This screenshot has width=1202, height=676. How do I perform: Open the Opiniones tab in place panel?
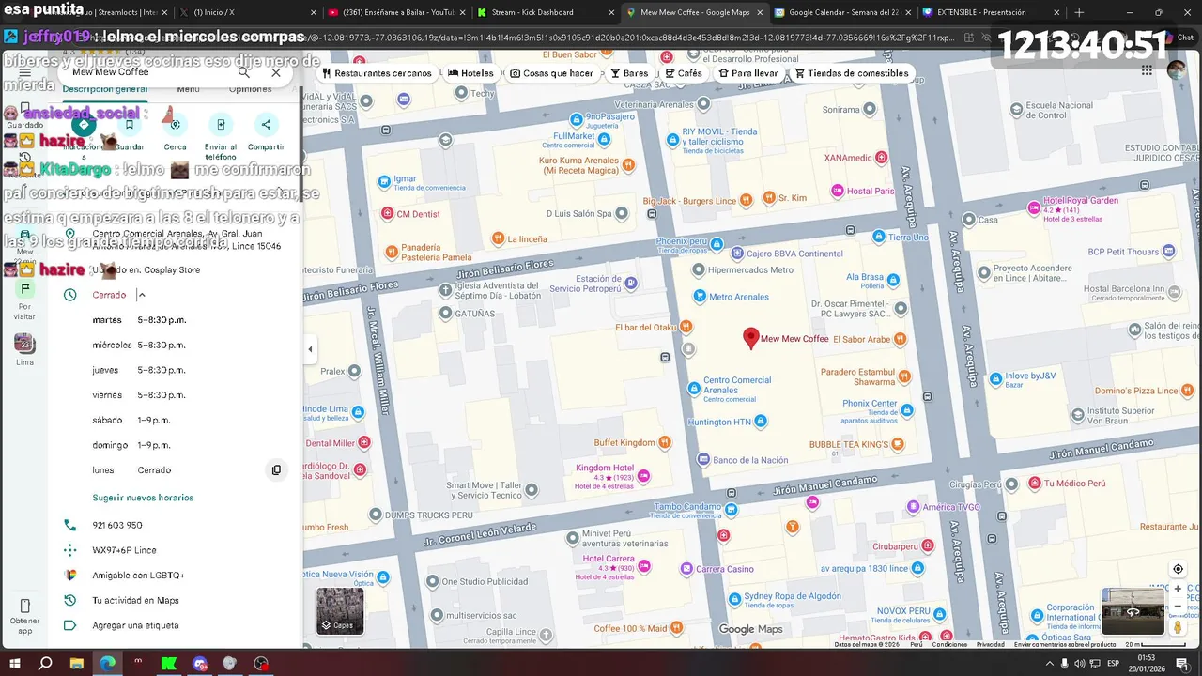(x=251, y=89)
